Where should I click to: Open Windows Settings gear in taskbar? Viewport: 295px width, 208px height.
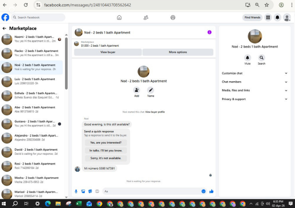tap(38, 204)
